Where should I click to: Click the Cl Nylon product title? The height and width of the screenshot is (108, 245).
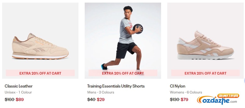click(x=177, y=86)
